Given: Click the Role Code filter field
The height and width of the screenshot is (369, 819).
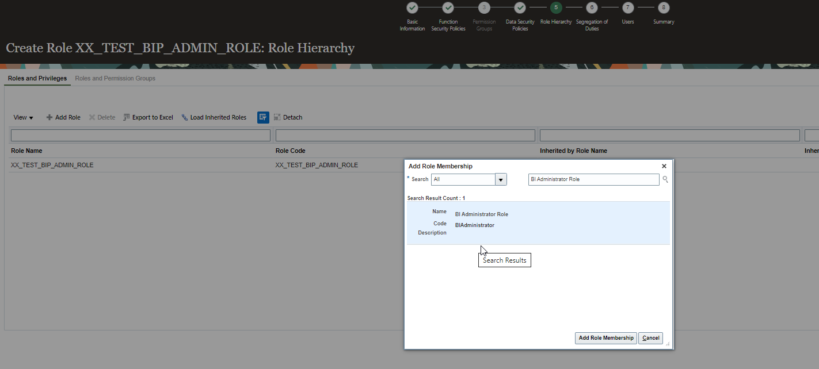Looking at the screenshot, I should click(405, 135).
